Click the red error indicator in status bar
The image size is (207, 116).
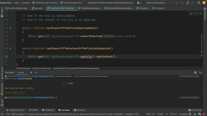204,114
